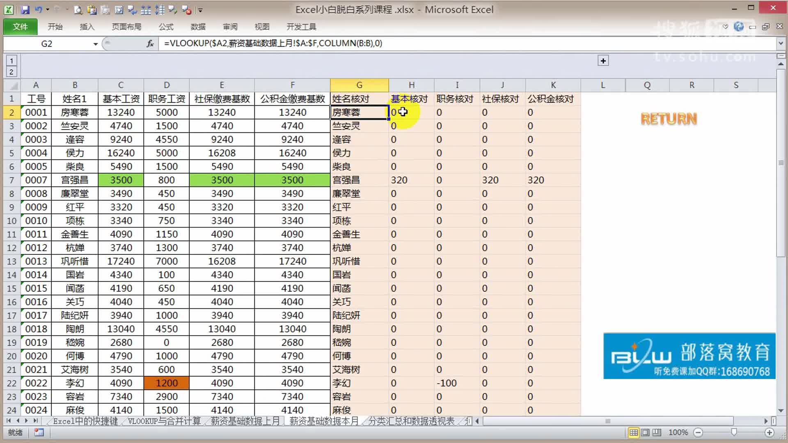Expand the collapsed column group plus button
The width and height of the screenshot is (788, 443).
[x=603, y=61]
